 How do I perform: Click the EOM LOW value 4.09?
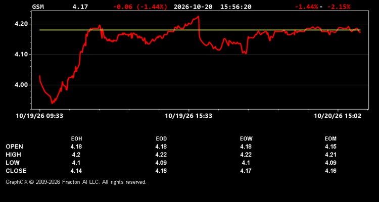tap(330, 163)
